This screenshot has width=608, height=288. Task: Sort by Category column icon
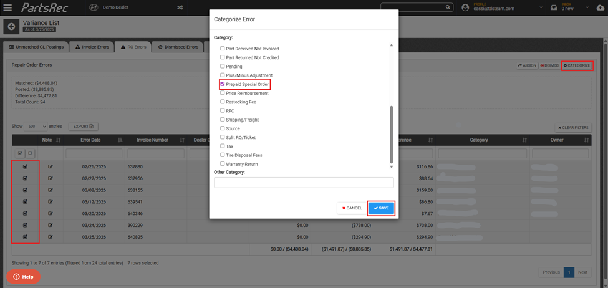pos(524,140)
